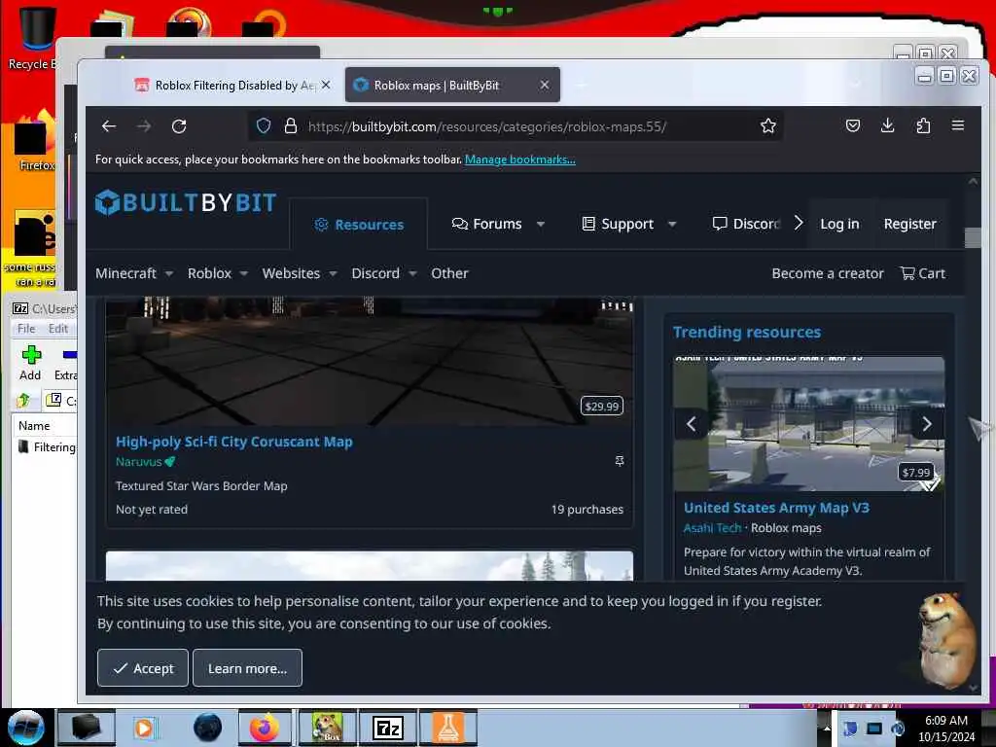Open the Cart icon link
Viewport: 996px width, 747px height.
point(923,273)
